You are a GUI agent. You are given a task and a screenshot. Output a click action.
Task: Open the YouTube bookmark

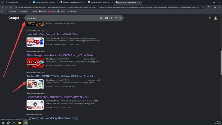tap(52, 11)
